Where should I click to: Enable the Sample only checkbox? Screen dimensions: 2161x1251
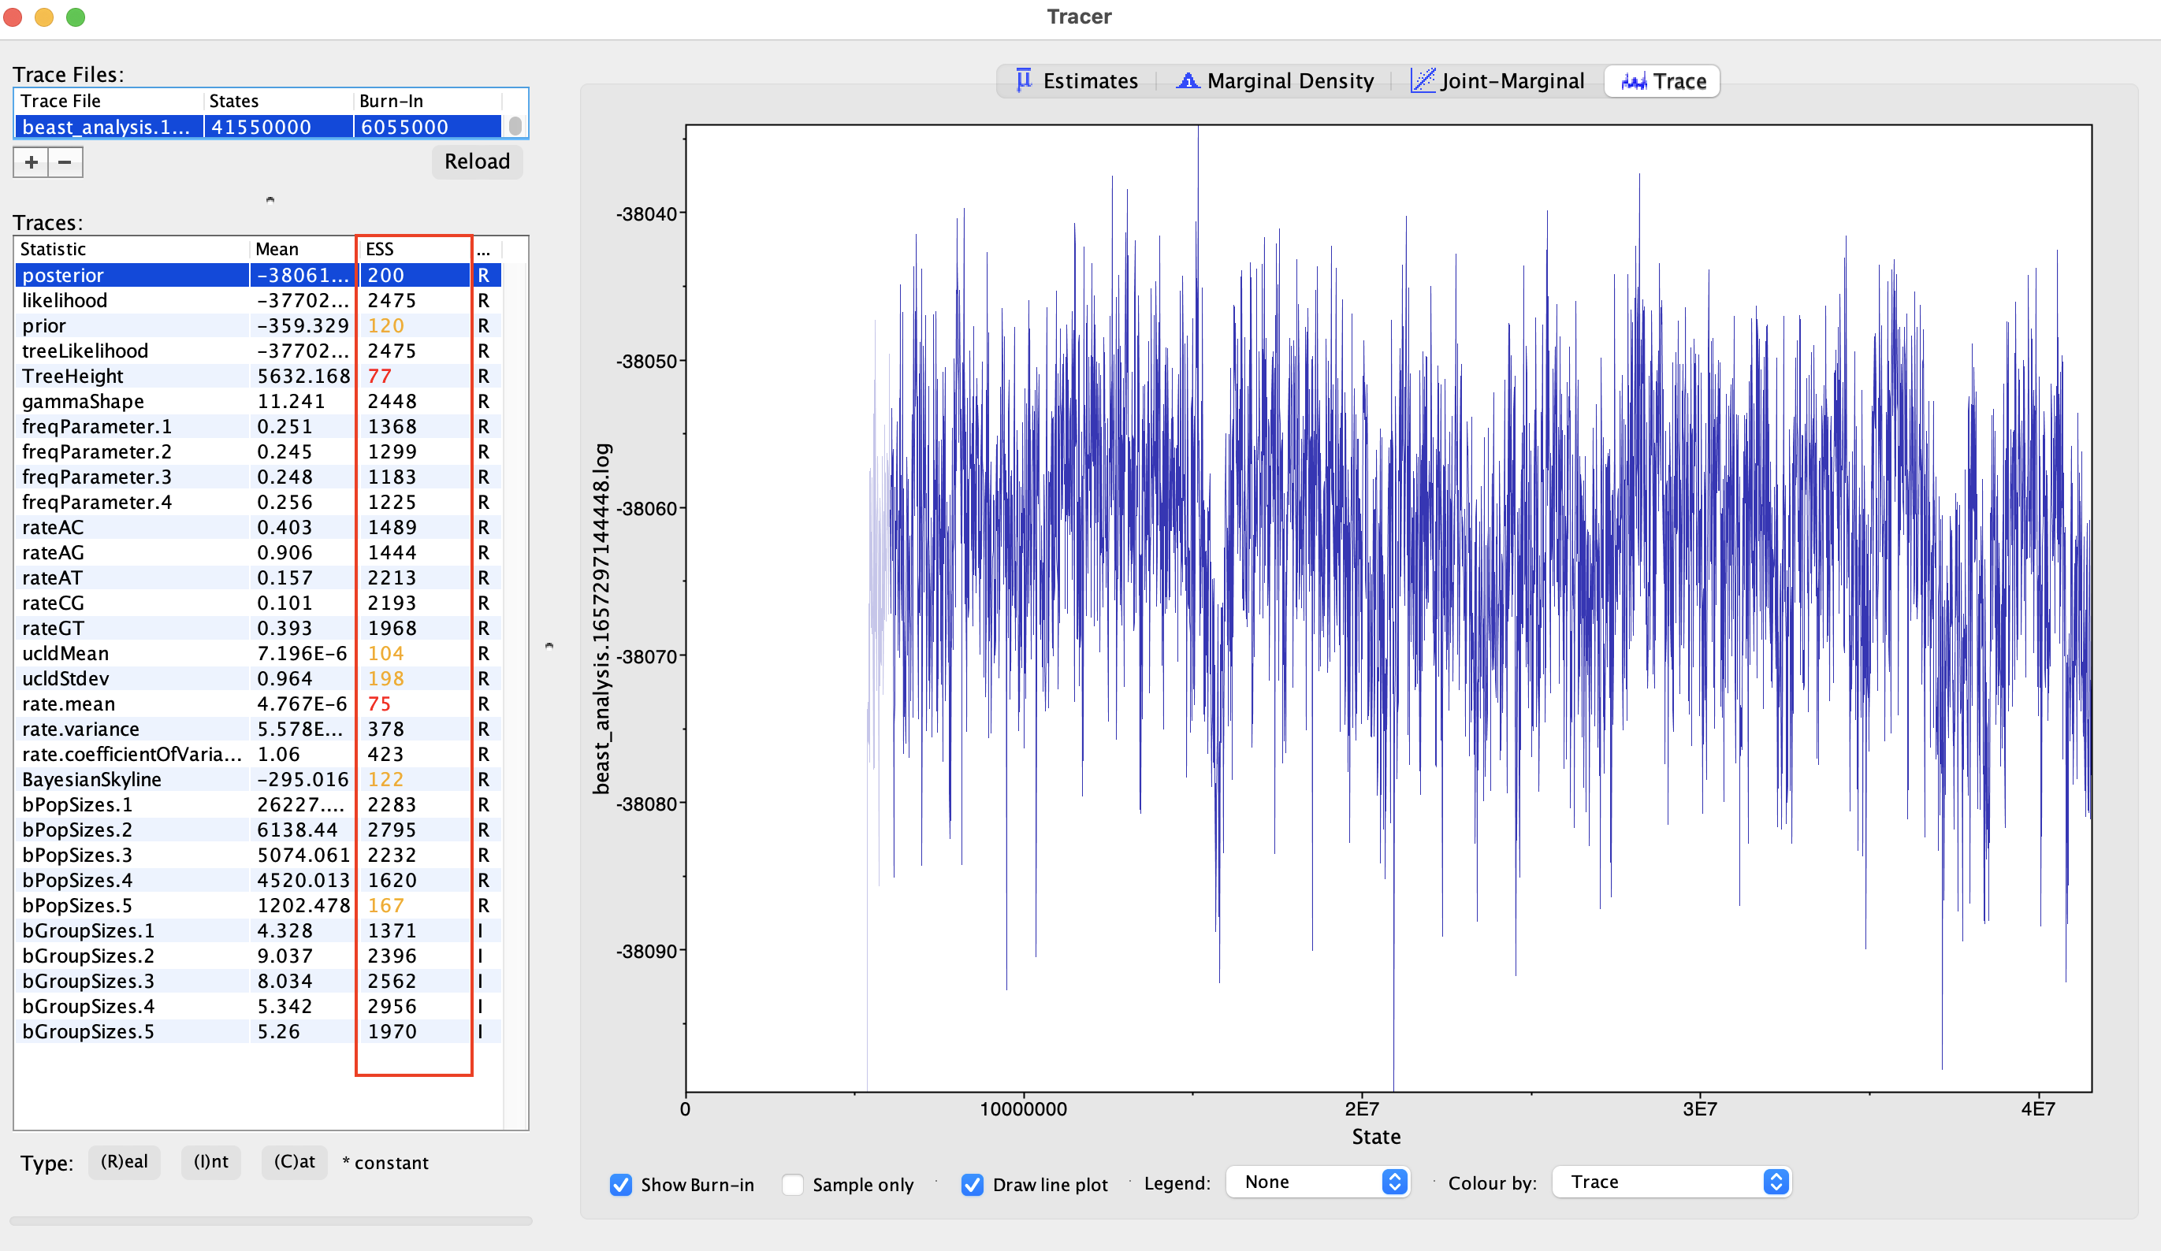793,1184
